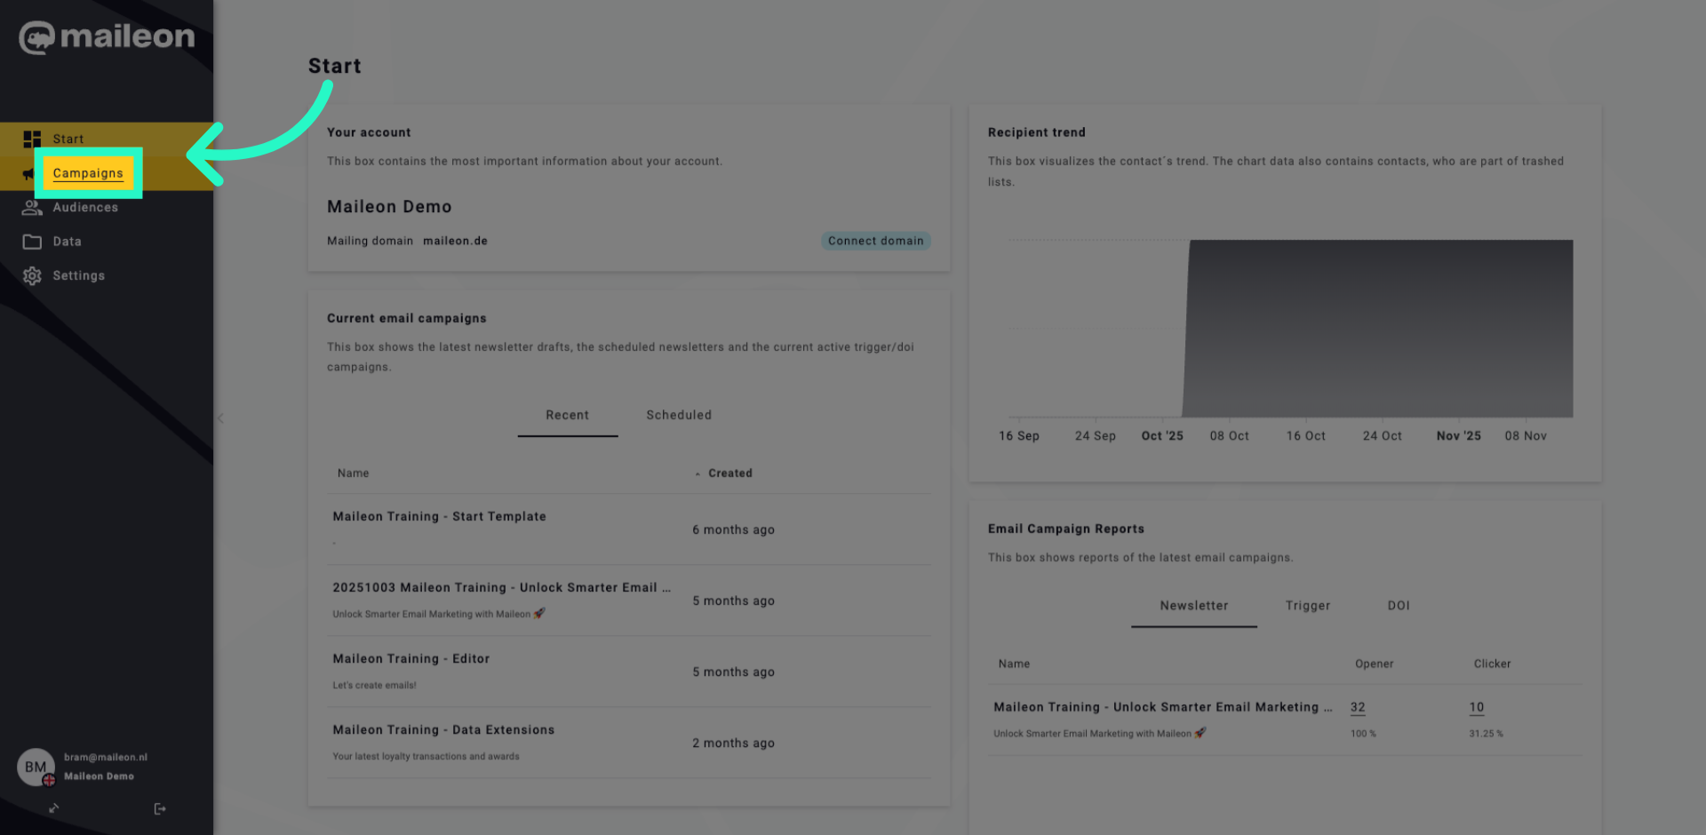
Task: Click 5 months ago in the Editor row
Action: 733,672
